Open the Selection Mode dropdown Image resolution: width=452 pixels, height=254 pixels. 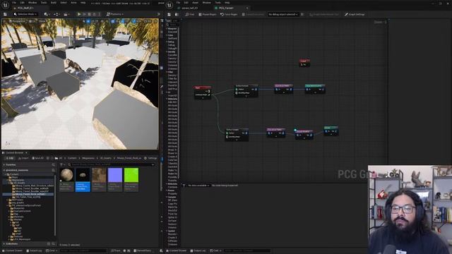click(x=25, y=14)
